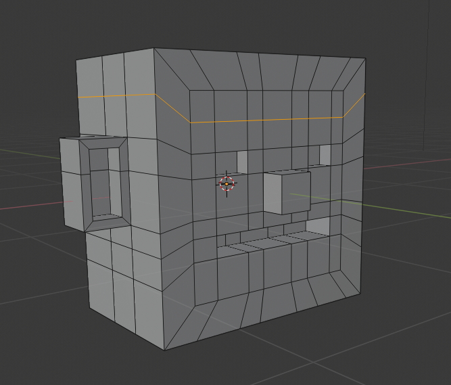The height and width of the screenshot is (385, 451).
Task: Click the 3D cursor crosshair on the mesh
Action: [227, 184]
